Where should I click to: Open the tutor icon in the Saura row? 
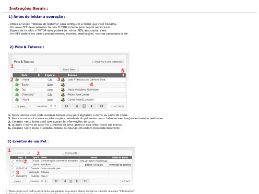pos(63,85)
